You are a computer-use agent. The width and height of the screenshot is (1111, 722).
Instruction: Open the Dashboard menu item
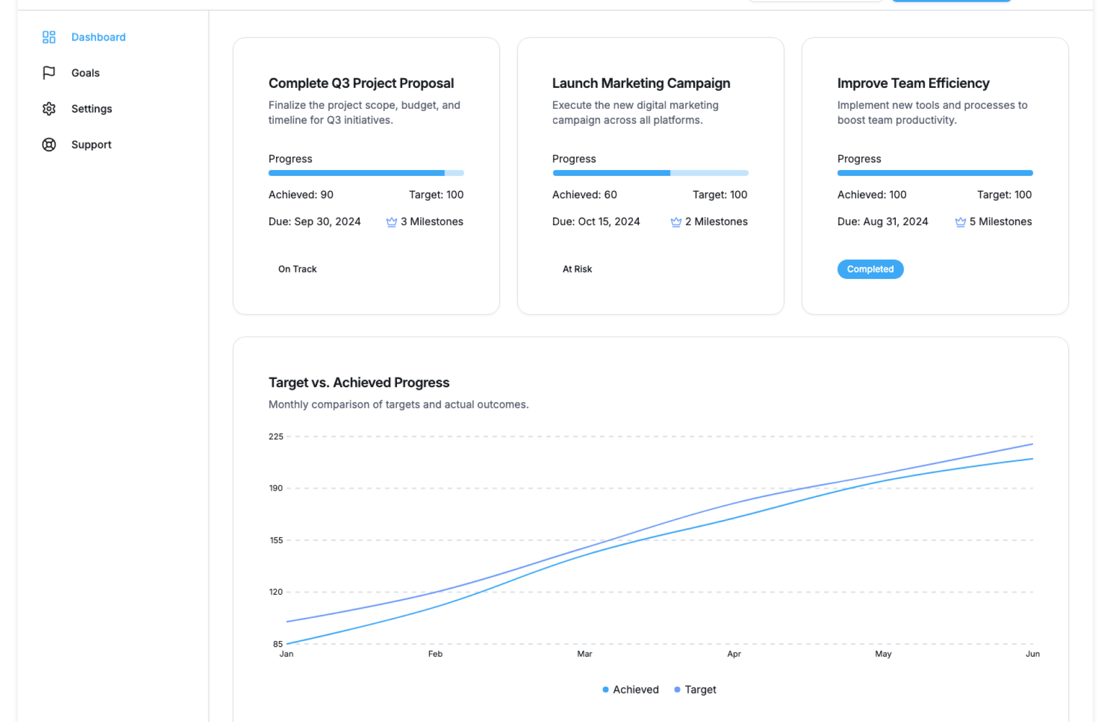pos(98,37)
